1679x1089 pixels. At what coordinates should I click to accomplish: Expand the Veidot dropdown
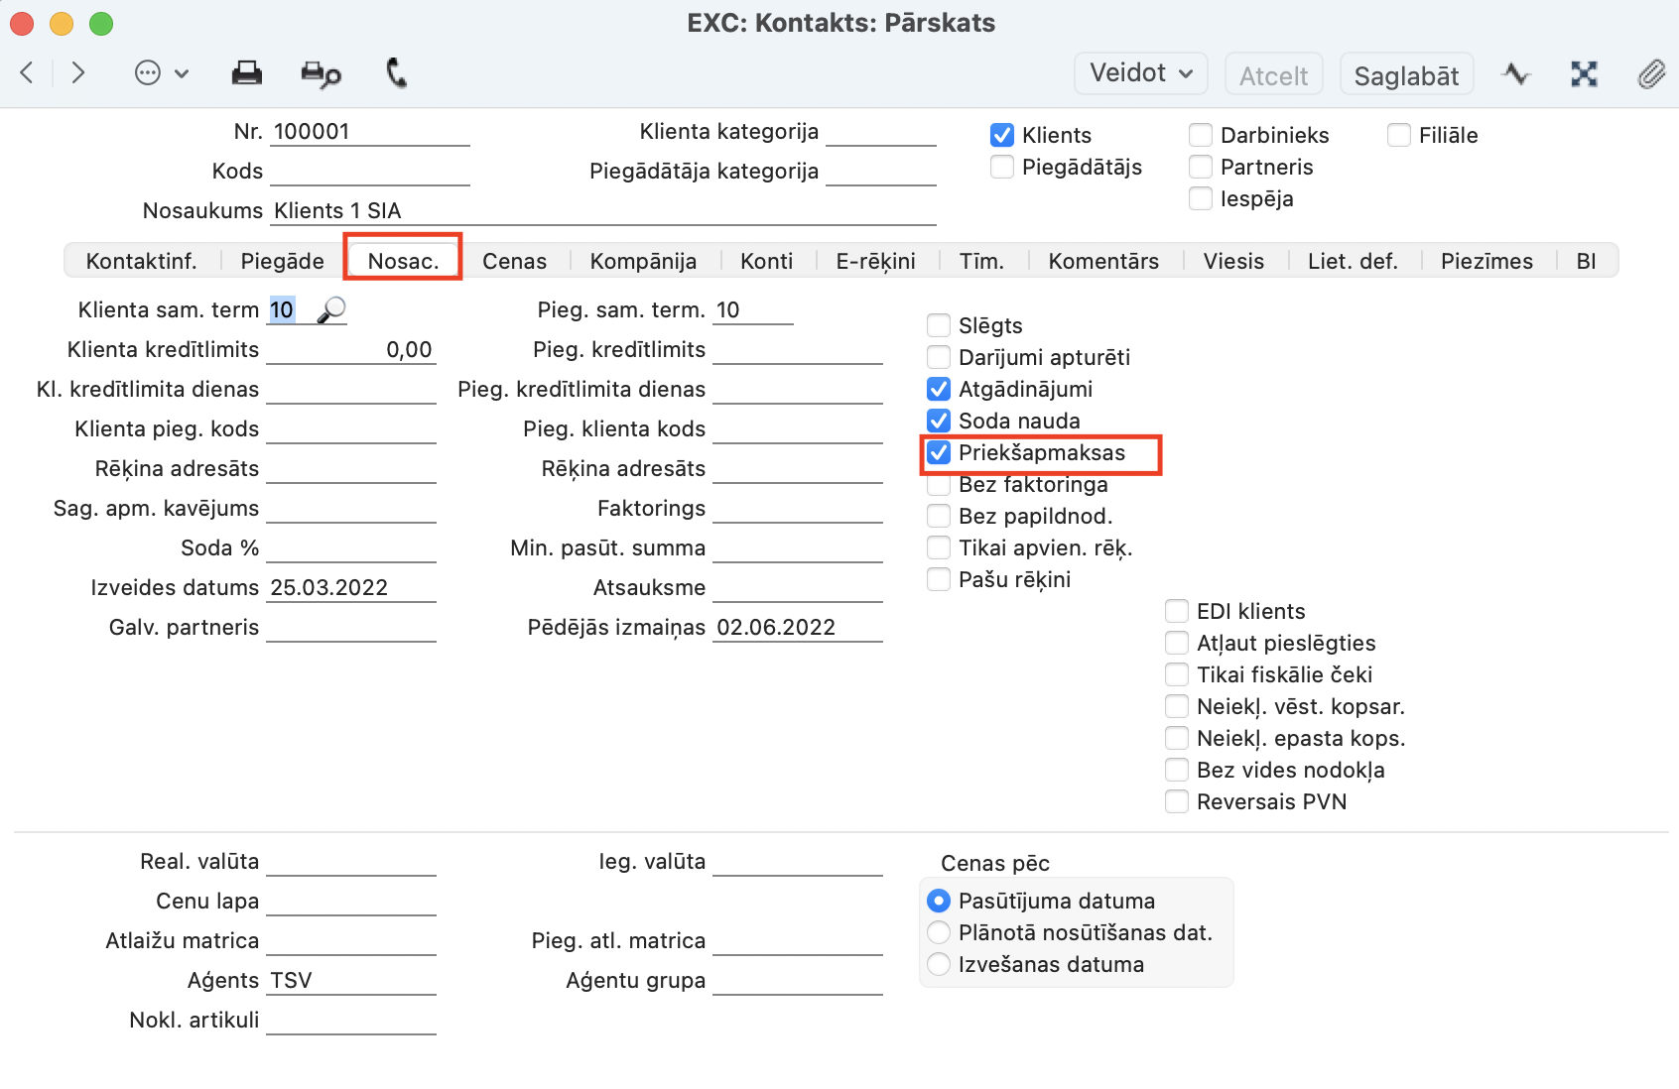click(x=1140, y=73)
